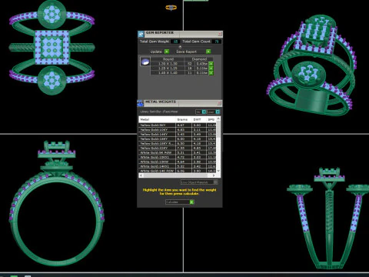Toggle the Use Object Materials checkbox
This screenshot has height=277, width=369.
click(x=216, y=182)
